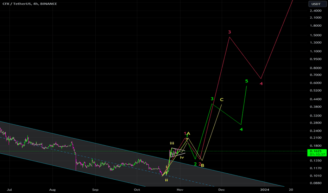Click the 0.1350 price axis label
The width and height of the screenshot is (328, 193).
(316, 161)
